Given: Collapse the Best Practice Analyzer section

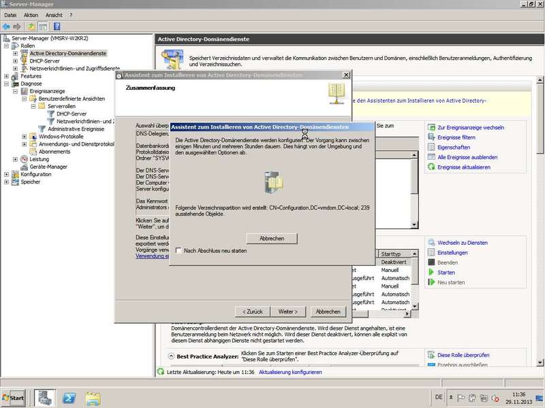Looking at the screenshot, I should pyautogui.click(x=170, y=356).
